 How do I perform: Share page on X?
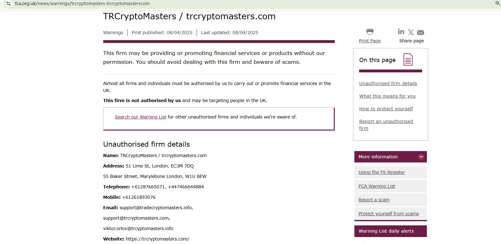pos(411,32)
